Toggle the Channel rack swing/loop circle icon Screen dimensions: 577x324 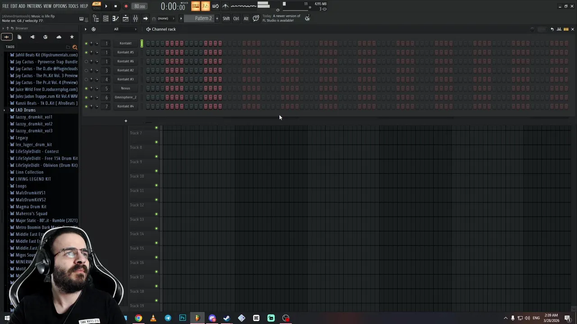coord(93,29)
